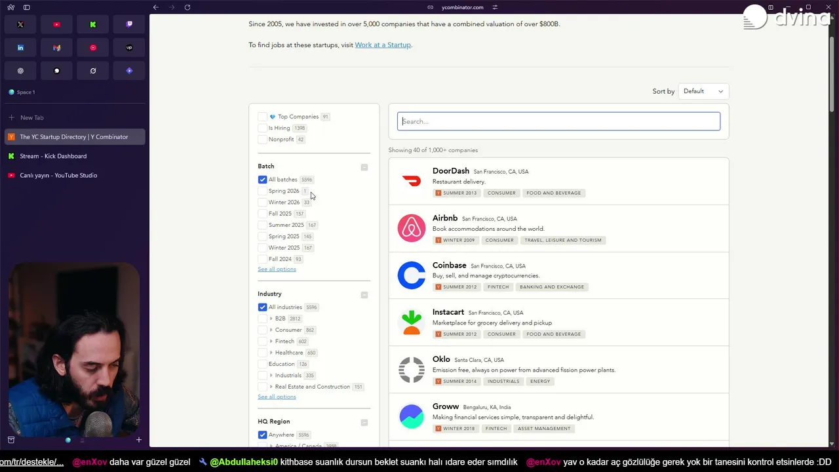Uncheck the Anywhere region checkbox

[x=262, y=435]
